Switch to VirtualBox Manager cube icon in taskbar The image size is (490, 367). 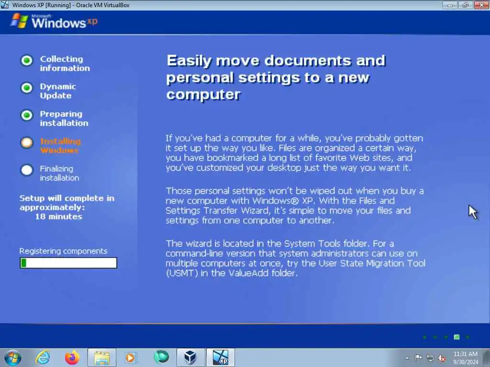pos(190,357)
